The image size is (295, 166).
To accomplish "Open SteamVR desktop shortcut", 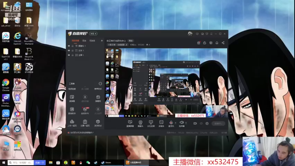I will point(17,130).
